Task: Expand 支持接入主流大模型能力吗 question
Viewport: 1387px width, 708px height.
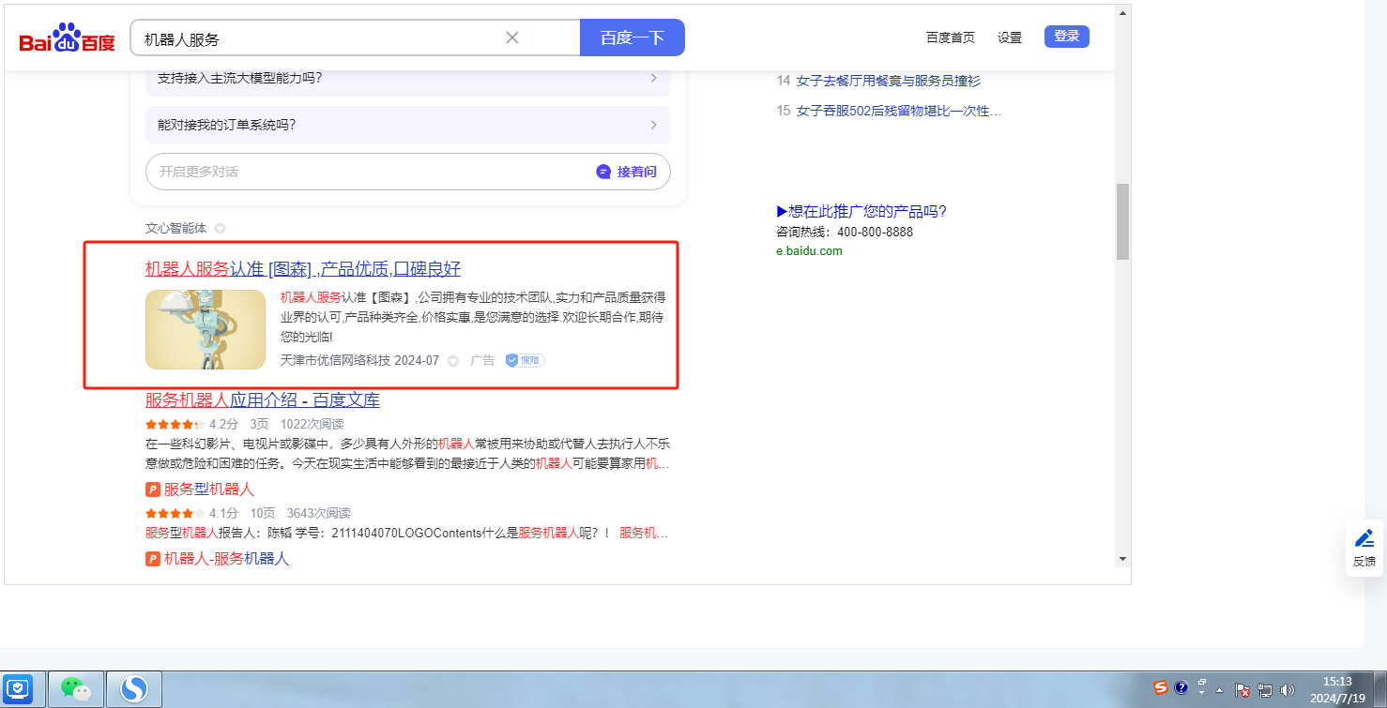Action: coord(408,78)
